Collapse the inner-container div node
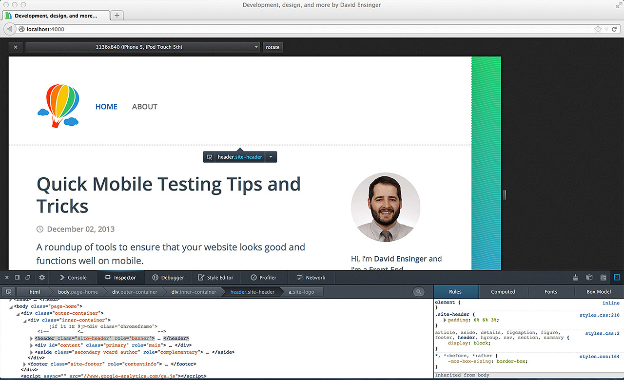 coord(25,321)
